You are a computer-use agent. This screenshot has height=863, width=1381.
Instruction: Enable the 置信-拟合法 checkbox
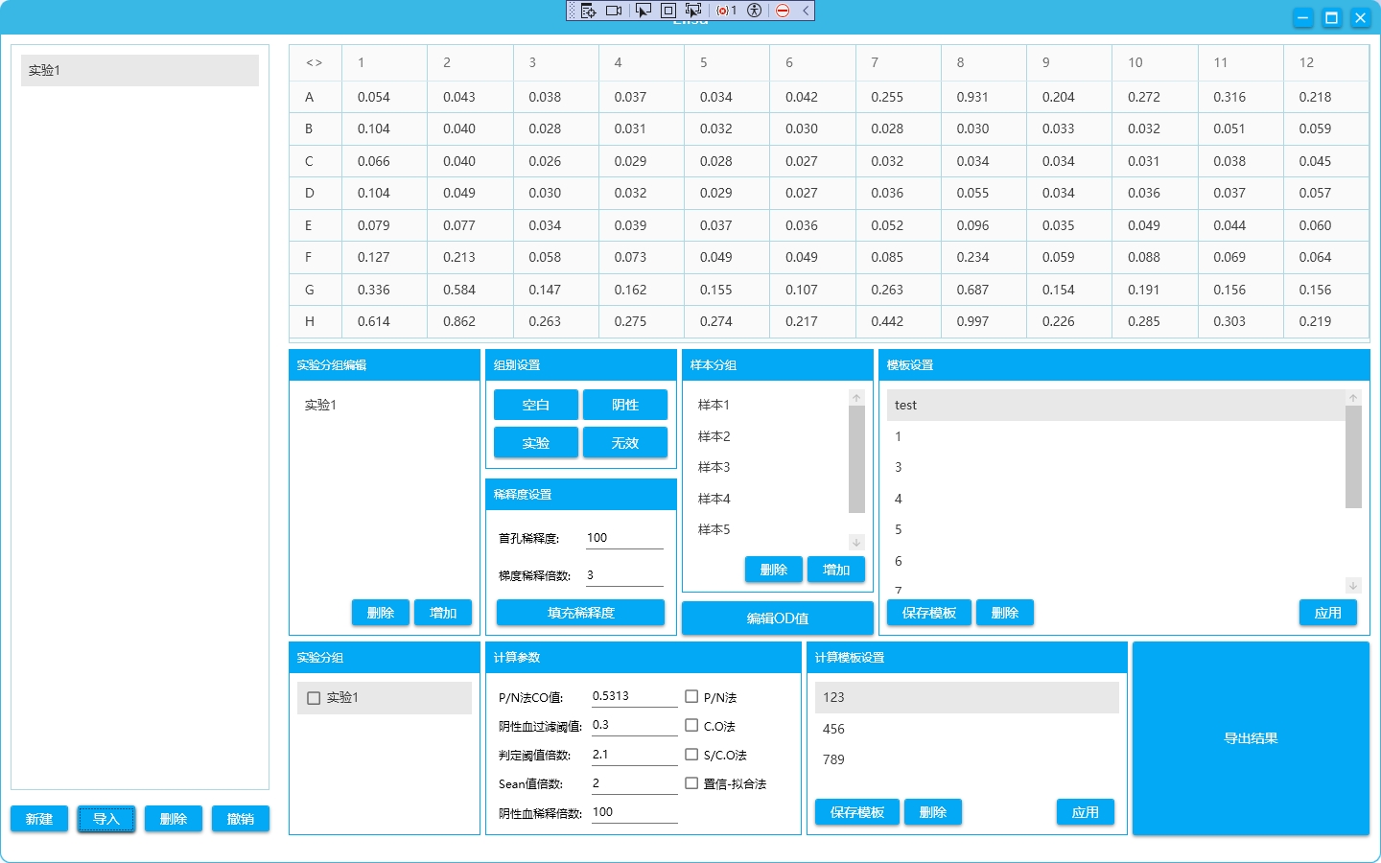coord(691,783)
